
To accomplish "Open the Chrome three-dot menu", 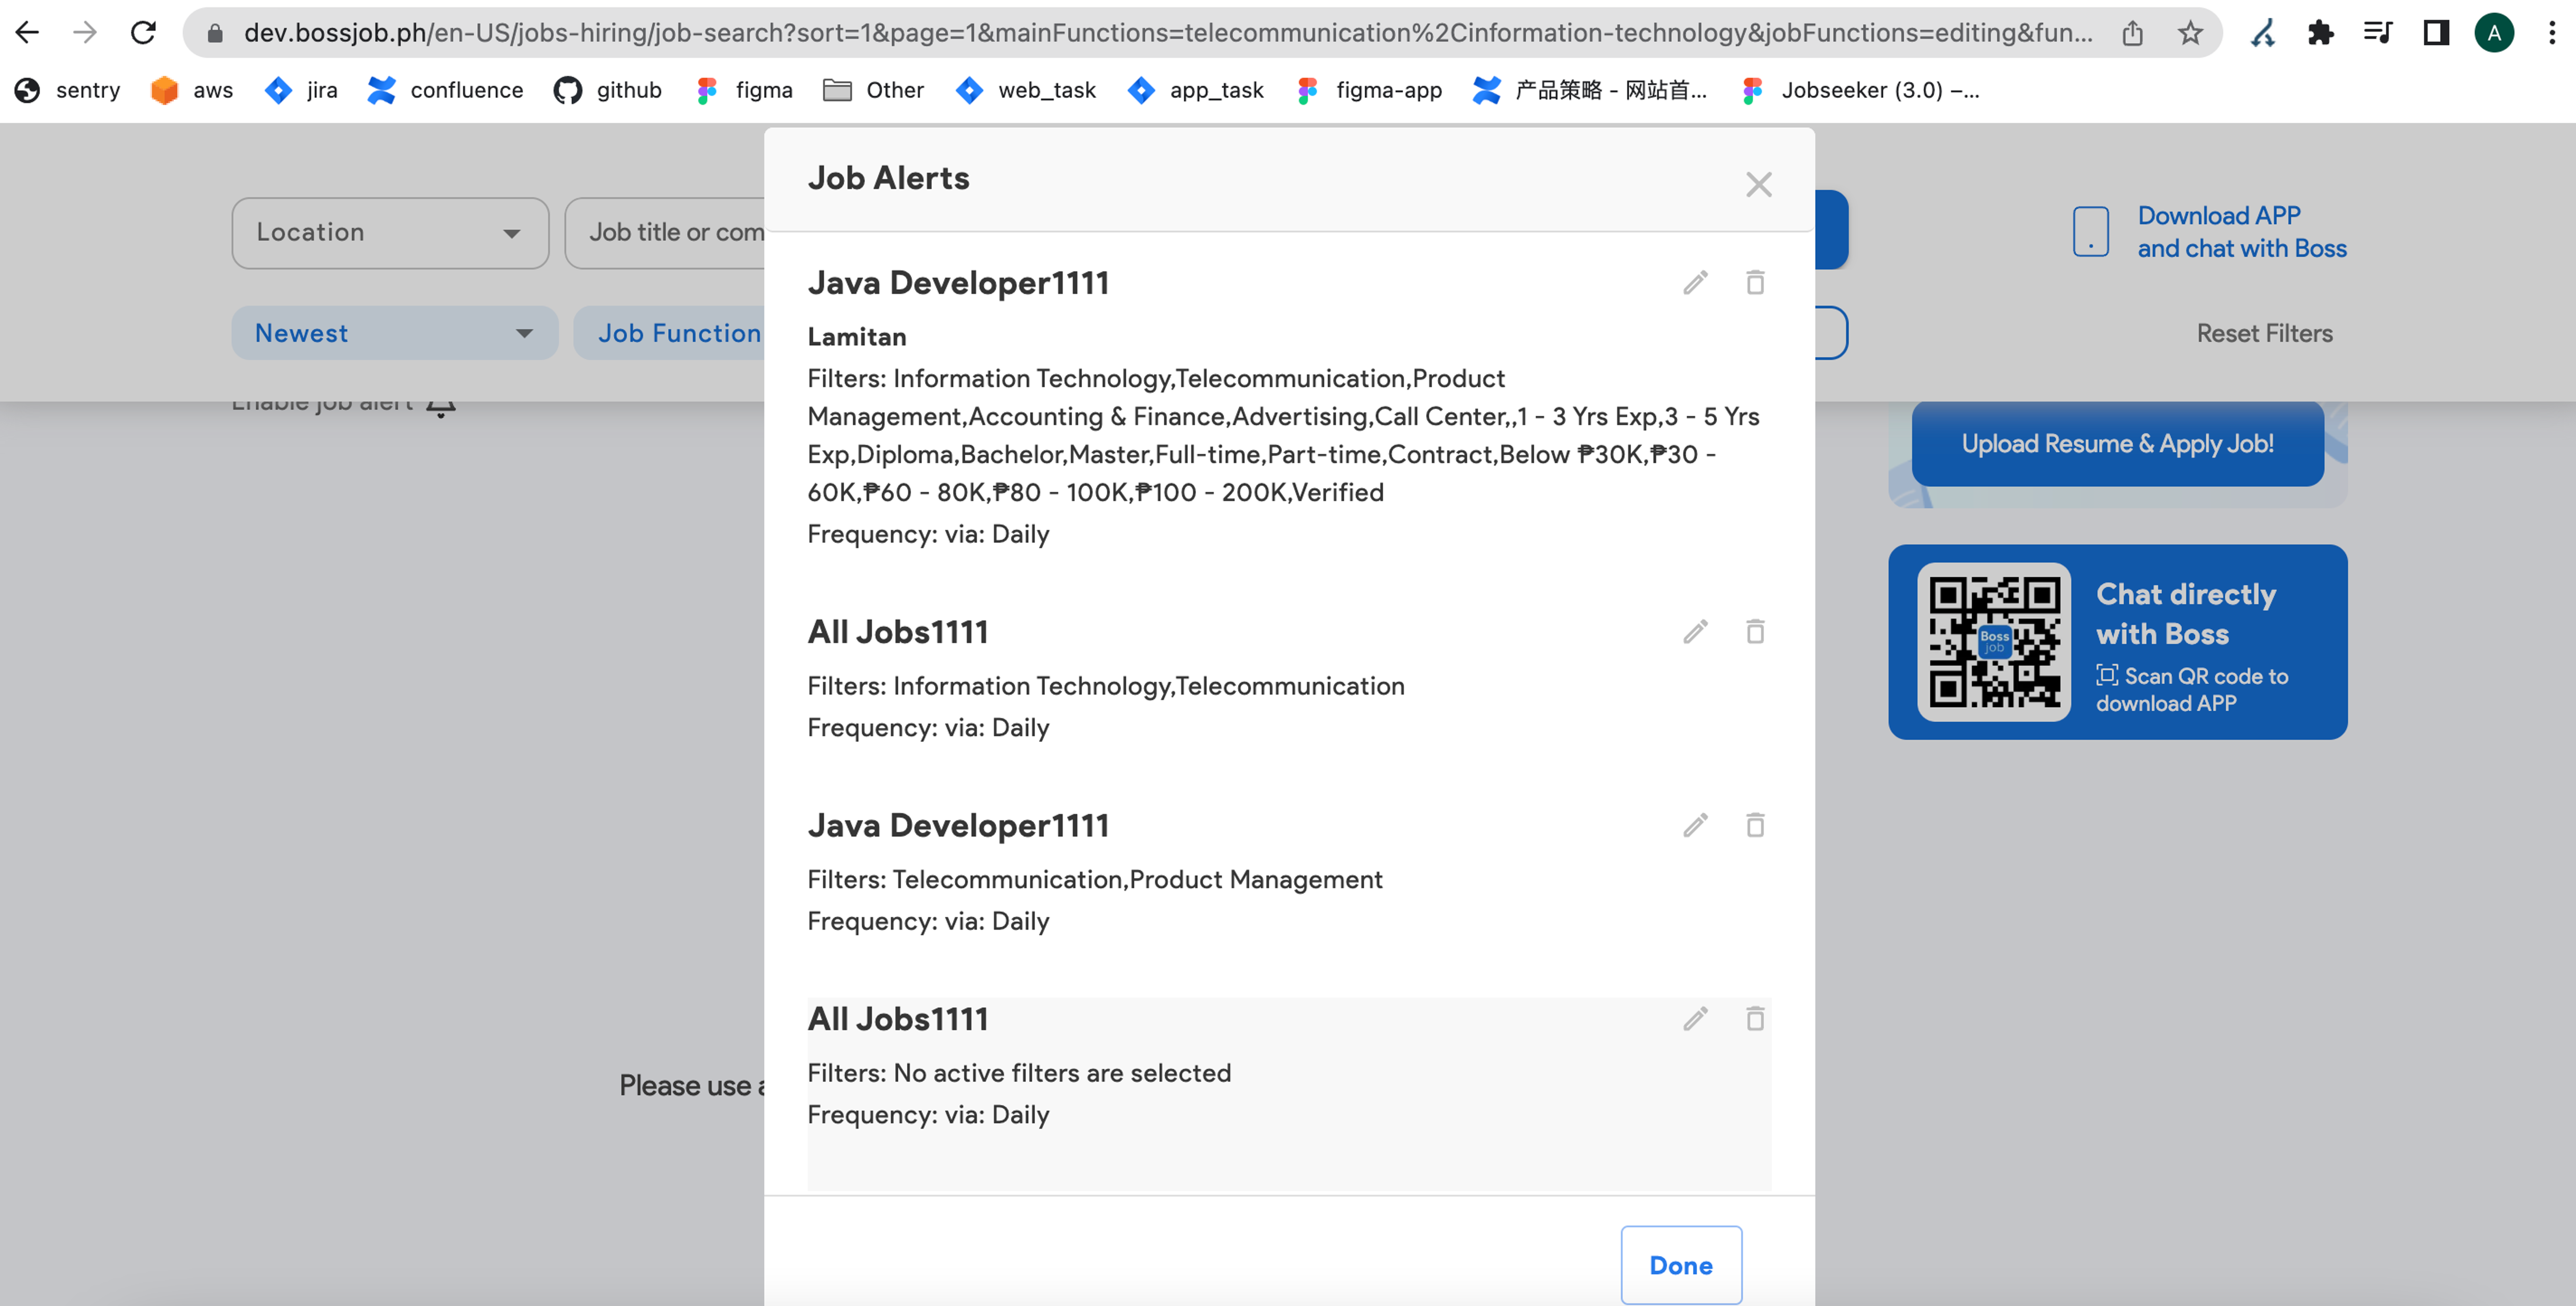I will click(2552, 33).
